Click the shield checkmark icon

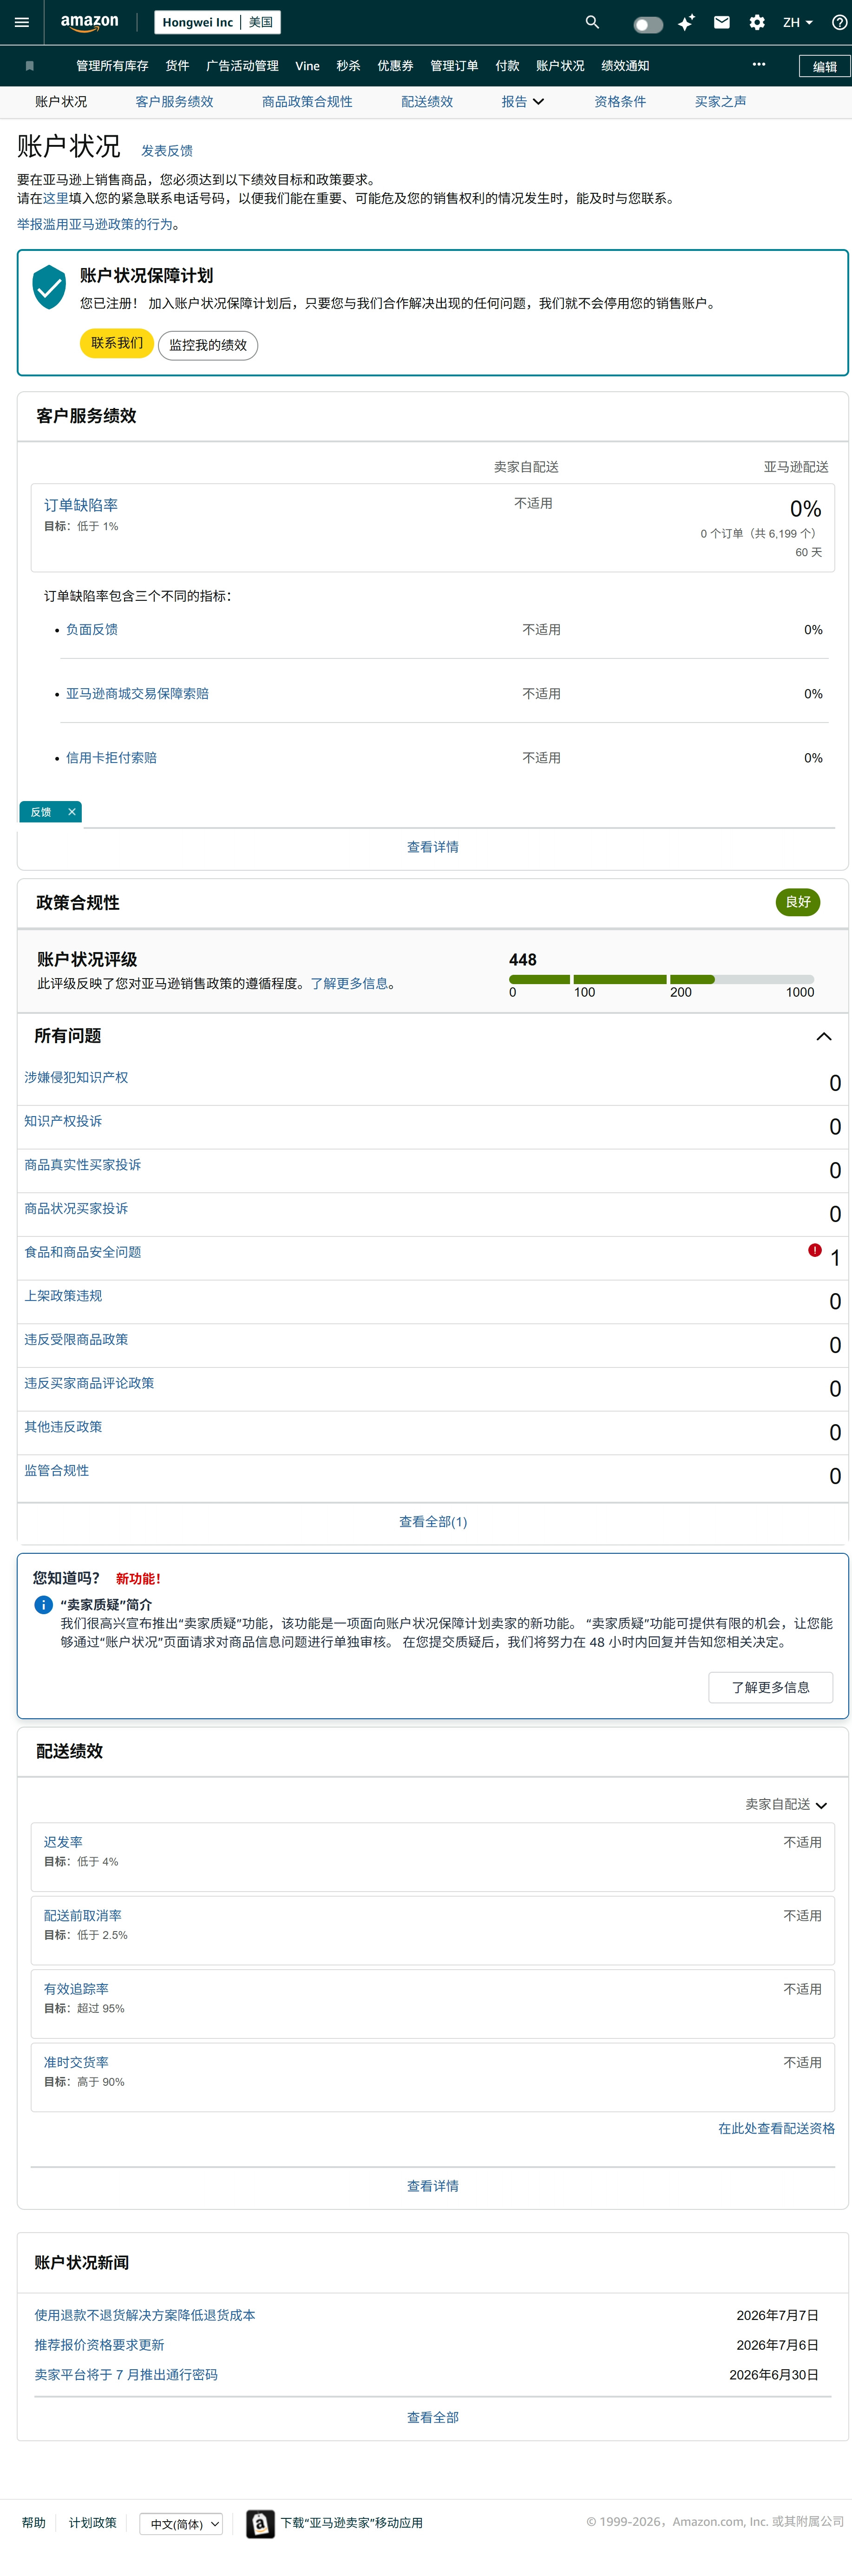click(x=49, y=288)
